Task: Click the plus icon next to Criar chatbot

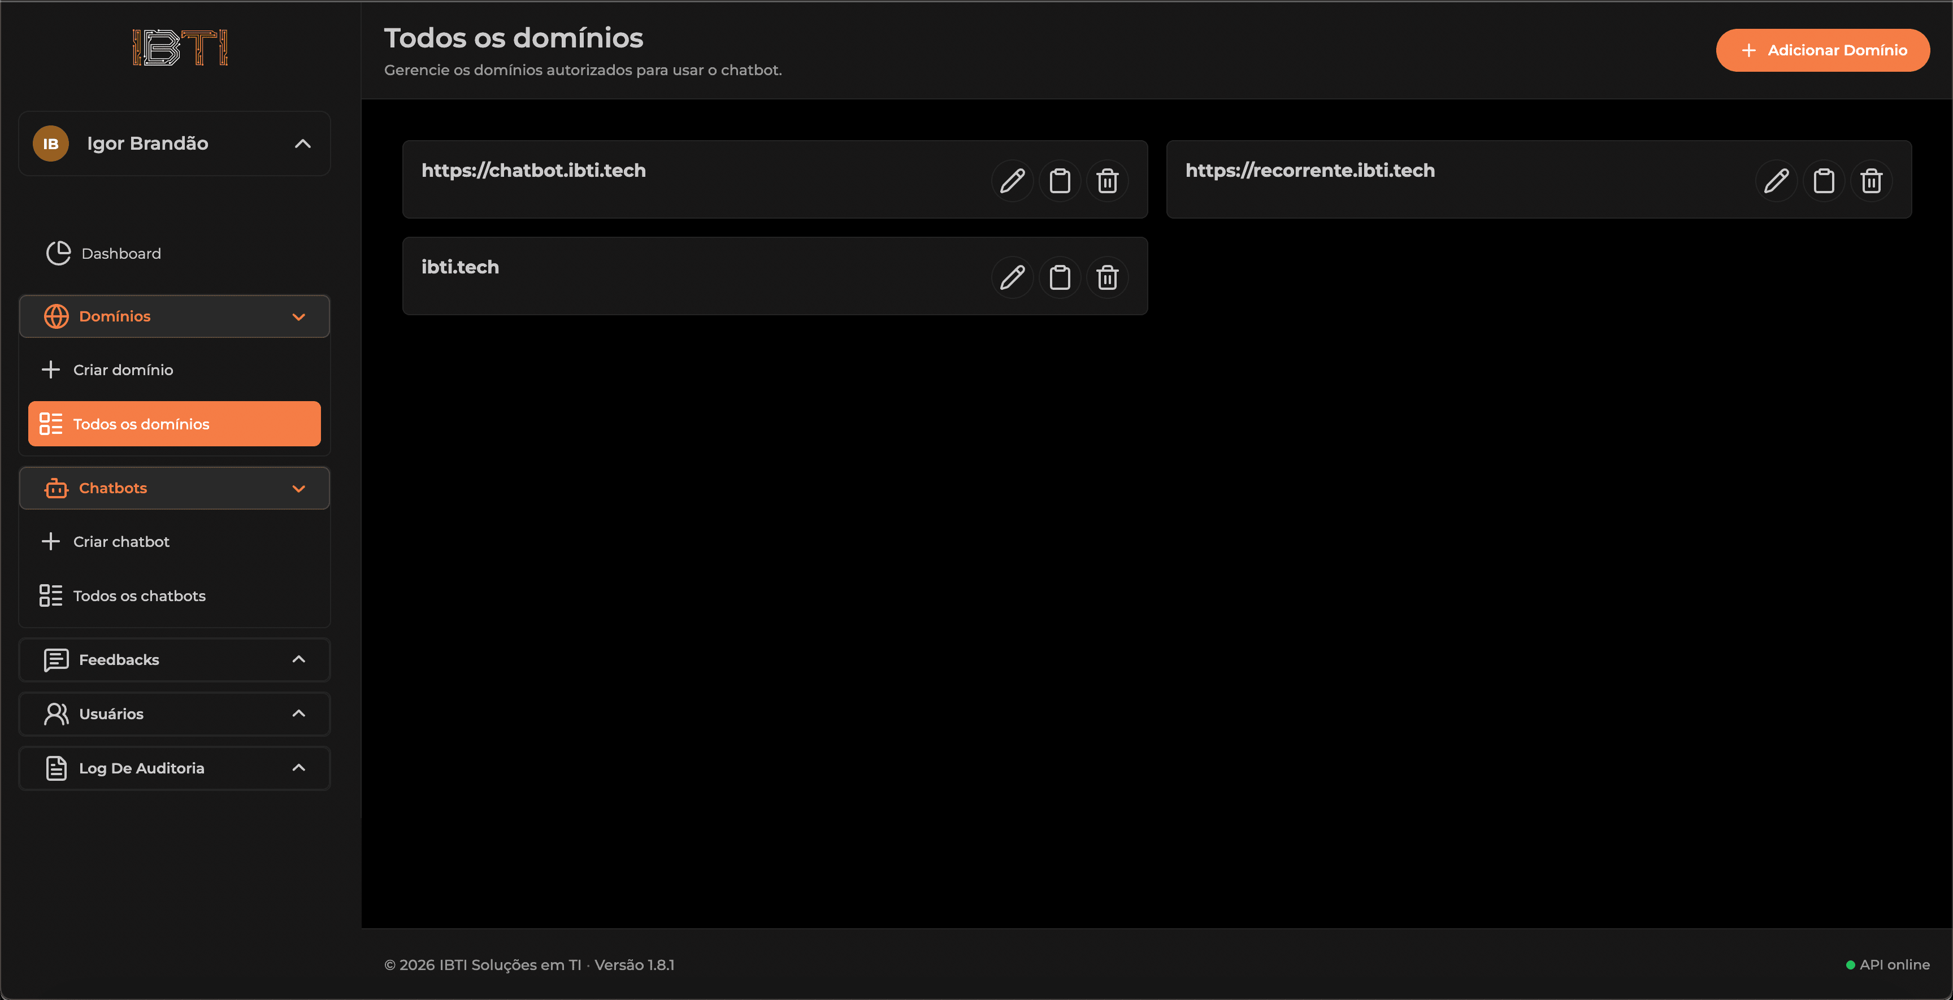Action: 50,541
